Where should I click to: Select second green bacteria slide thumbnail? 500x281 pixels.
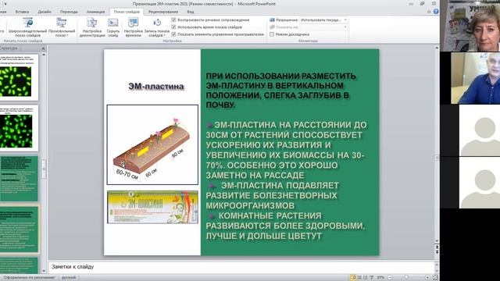pyautogui.click(x=19, y=128)
